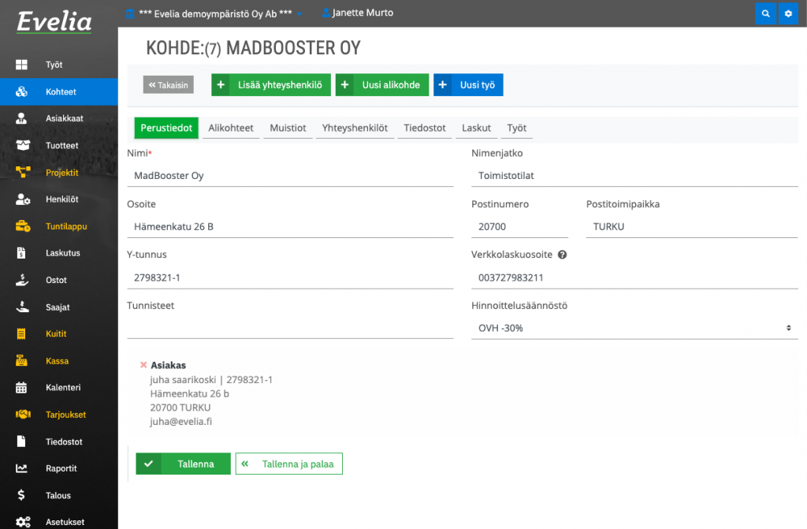Click the company building icon in top bar

pyautogui.click(x=130, y=13)
